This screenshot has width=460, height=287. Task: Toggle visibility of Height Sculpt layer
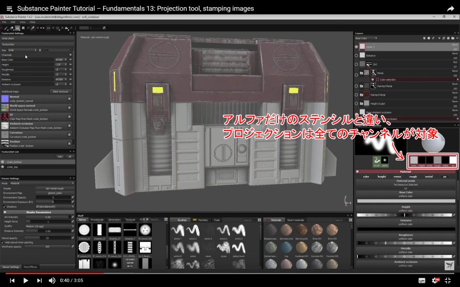tap(356, 103)
